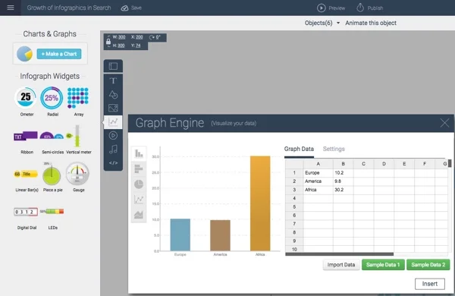Close the Graph Engine dialog
455x296 pixels.
pyautogui.click(x=444, y=123)
